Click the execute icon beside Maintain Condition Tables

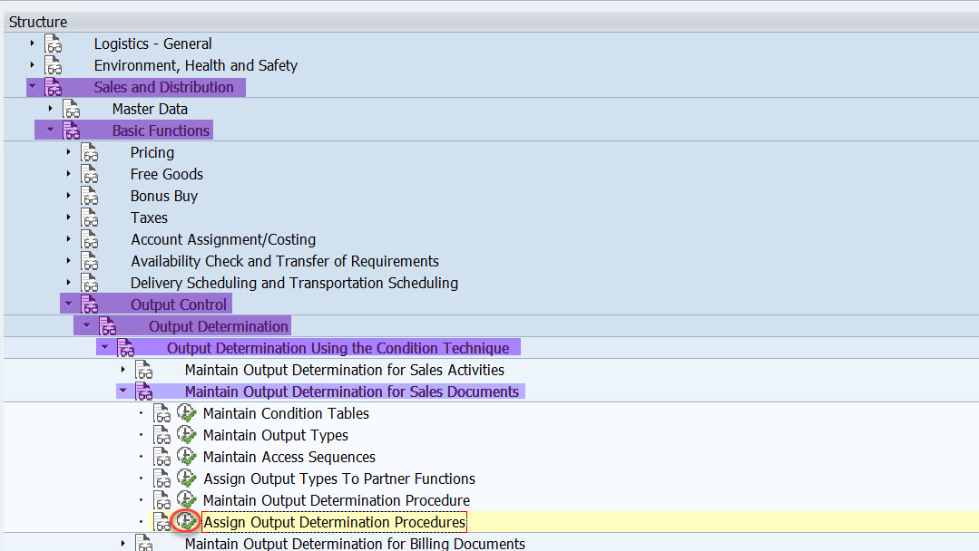[x=187, y=412]
